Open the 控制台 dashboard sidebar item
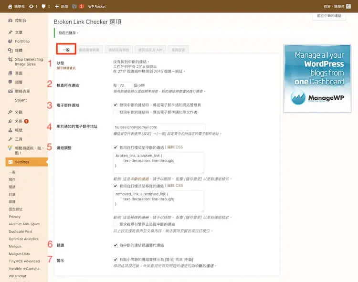Viewport: 358px width, 282px height. click(x=21, y=21)
